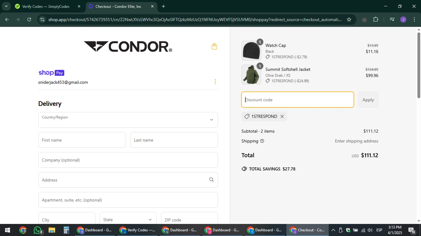Viewport: 421px width, 236px height.
Task: Expand the State dropdown
Action: [128, 219]
